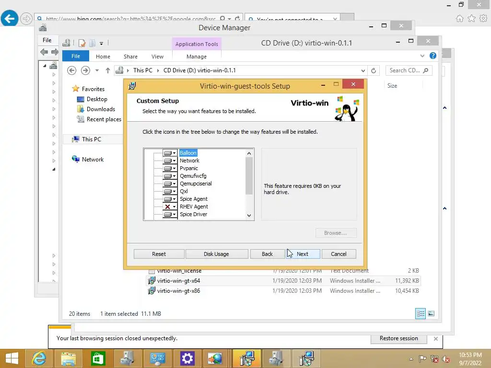
Task: Click the Size column header
Action: tap(403, 85)
